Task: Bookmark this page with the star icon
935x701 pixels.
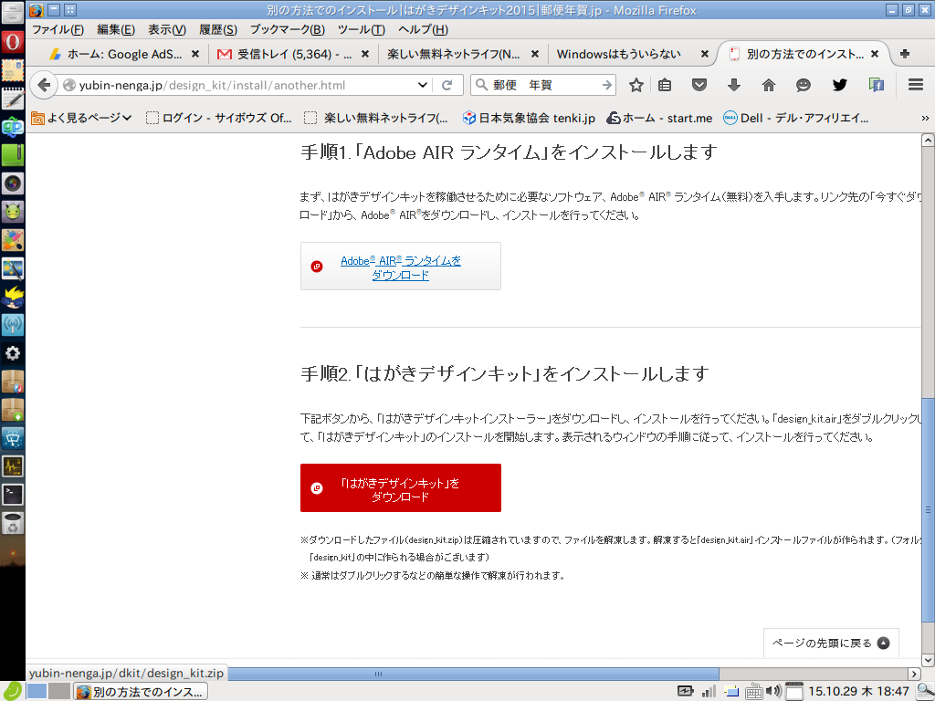Action: click(636, 85)
